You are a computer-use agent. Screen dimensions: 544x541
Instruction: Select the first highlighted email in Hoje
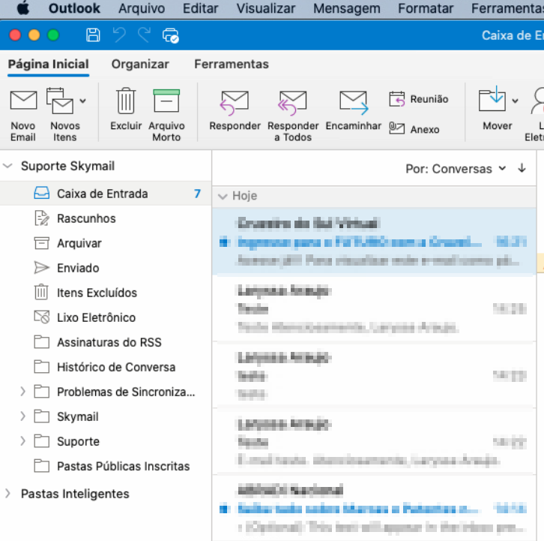(374, 242)
